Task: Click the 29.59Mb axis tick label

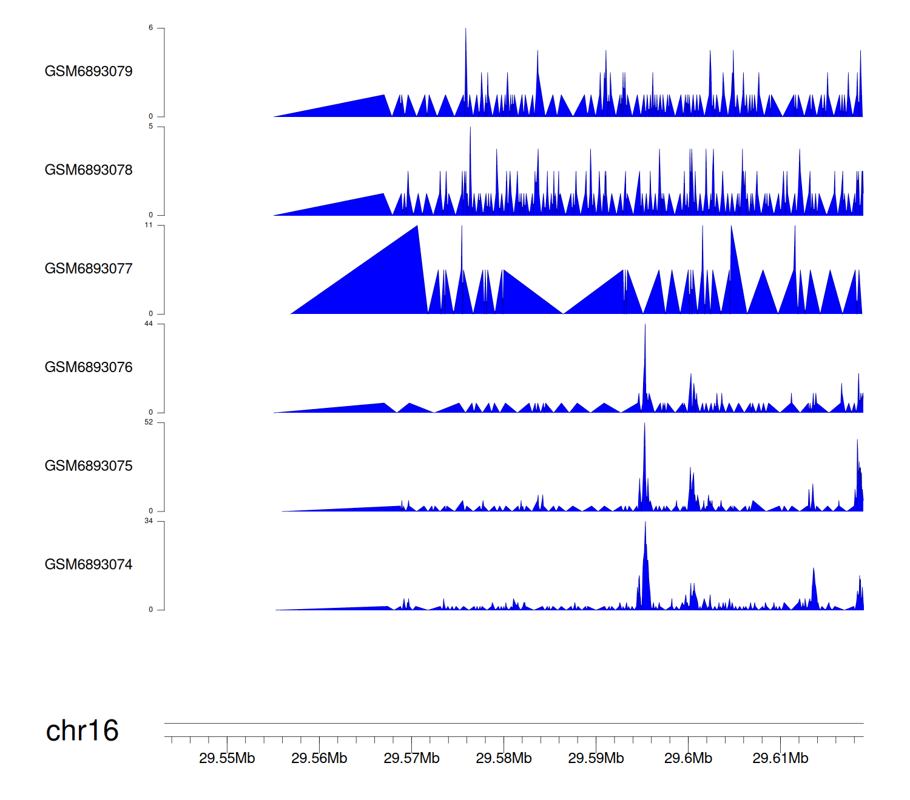Action: (596, 758)
